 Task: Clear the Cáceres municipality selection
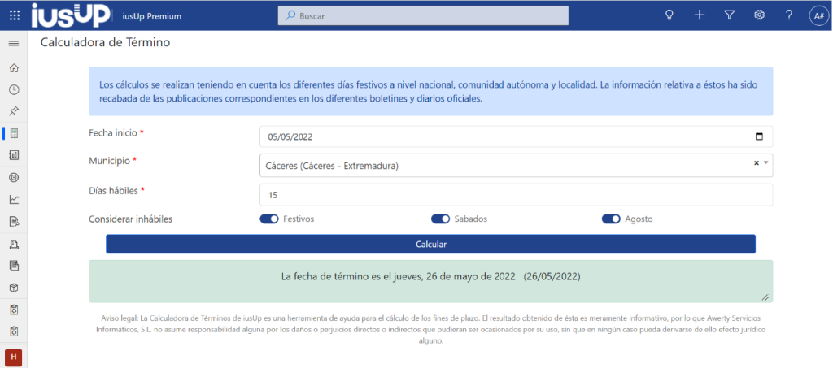coord(756,163)
